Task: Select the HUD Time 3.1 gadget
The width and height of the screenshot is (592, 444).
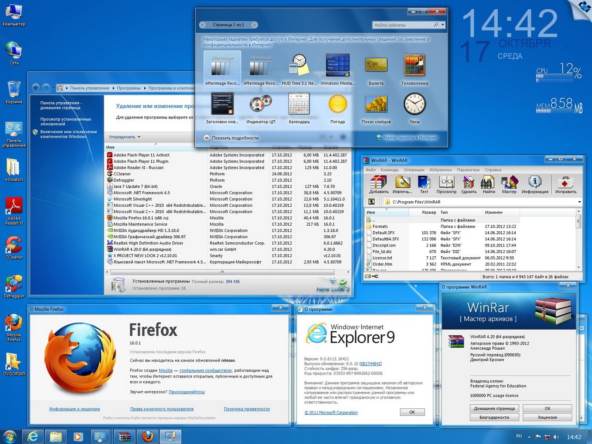Action: [299, 69]
